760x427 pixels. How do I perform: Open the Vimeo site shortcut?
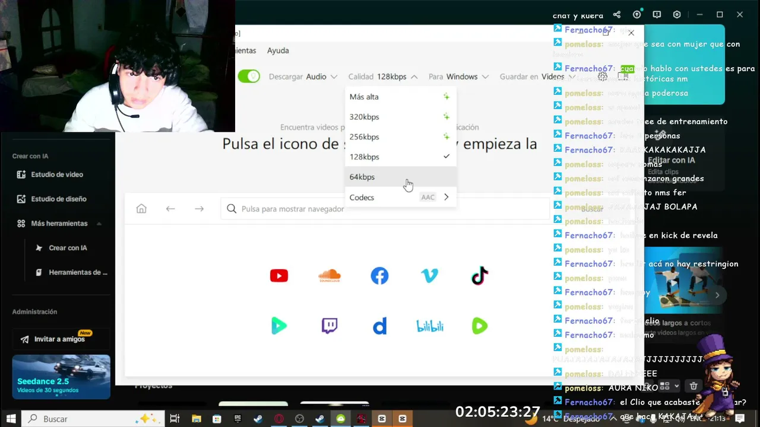point(429,276)
